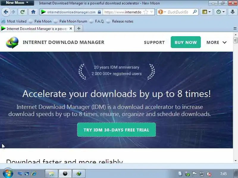The width and height of the screenshot is (238, 178).
Task: Click the padlock security icon in the address bar
Action: click(99, 12)
